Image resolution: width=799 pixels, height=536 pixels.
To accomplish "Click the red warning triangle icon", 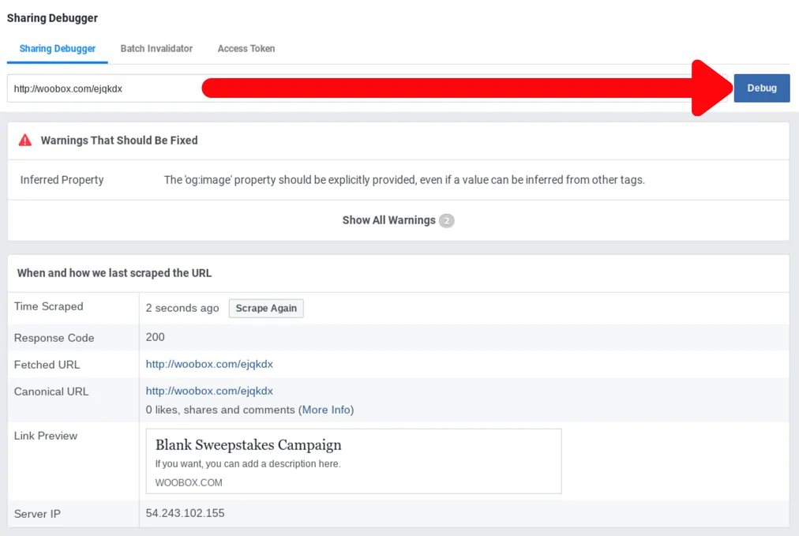I will point(25,140).
